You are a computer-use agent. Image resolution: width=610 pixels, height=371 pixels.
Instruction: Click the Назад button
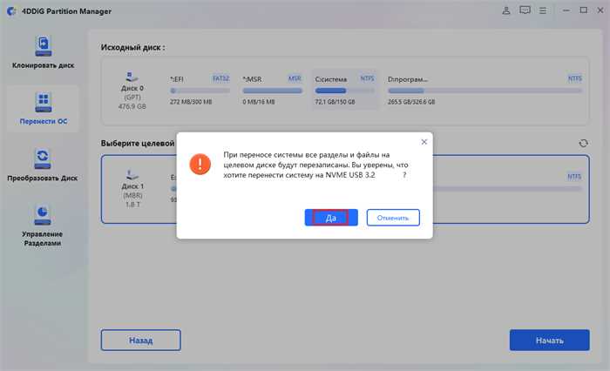pyautogui.click(x=141, y=341)
